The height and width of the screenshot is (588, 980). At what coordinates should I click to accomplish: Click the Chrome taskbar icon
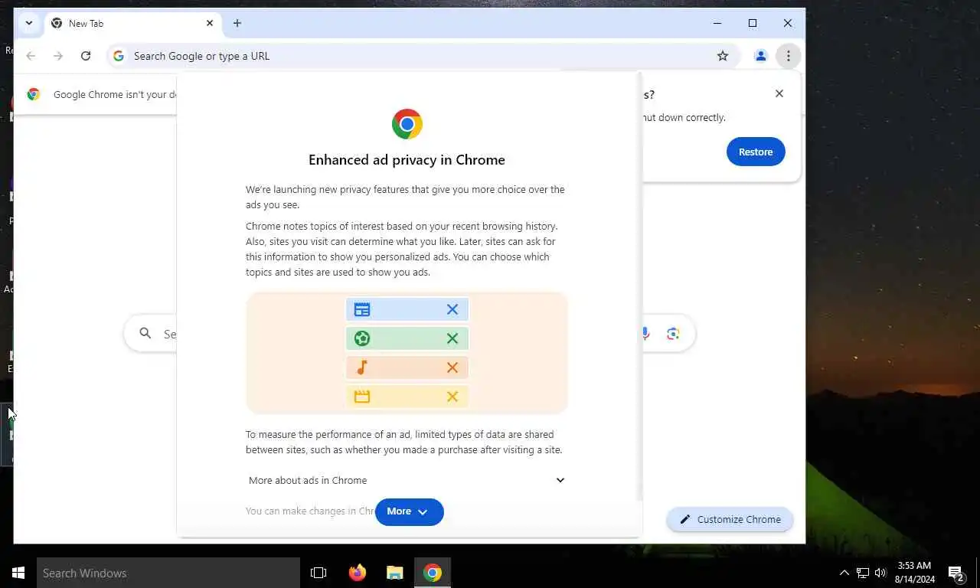[x=433, y=573]
